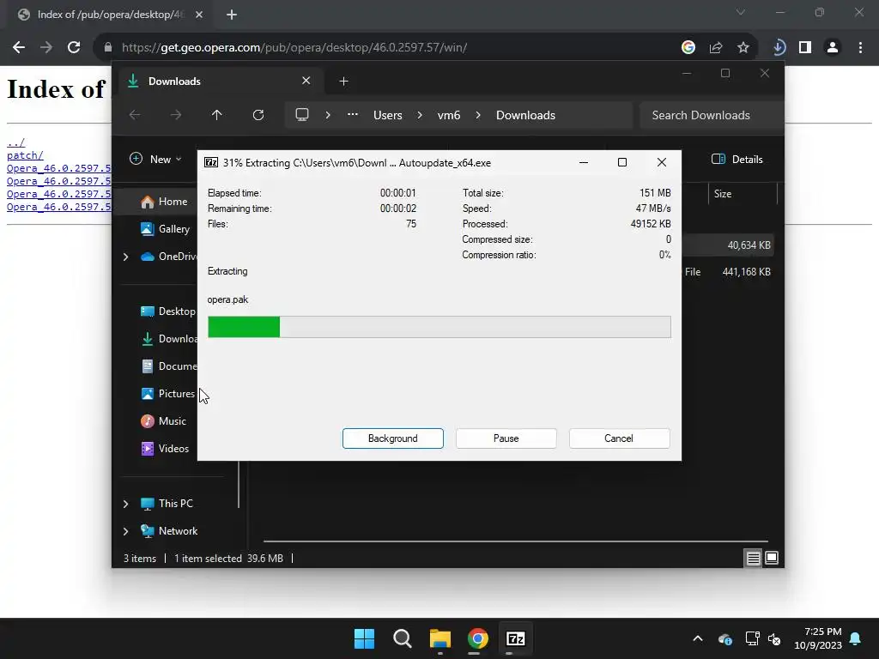Focus the Search Downloads field
Viewport: 879px width, 659px height.
[711, 115]
